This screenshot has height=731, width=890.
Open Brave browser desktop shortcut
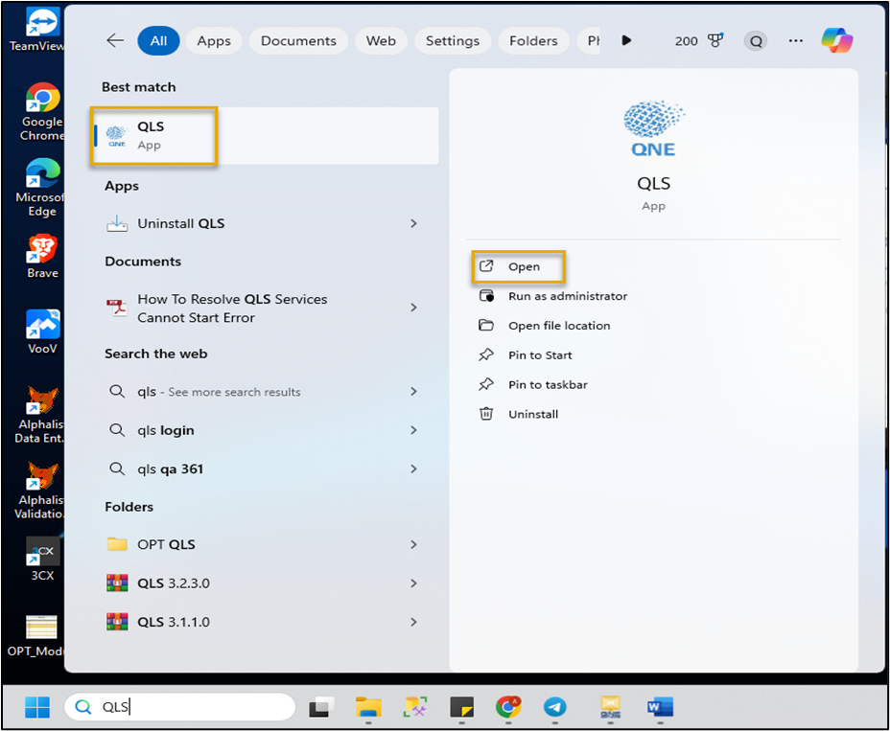(x=42, y=255)
